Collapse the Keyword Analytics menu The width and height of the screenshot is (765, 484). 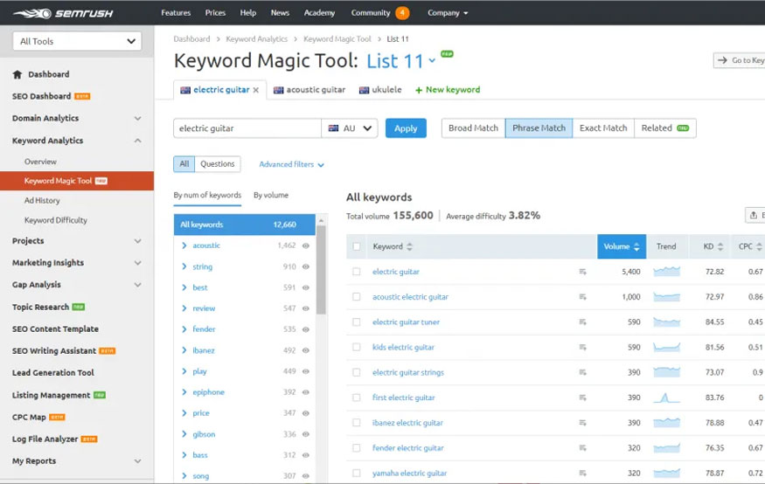(x=137, y=141)
